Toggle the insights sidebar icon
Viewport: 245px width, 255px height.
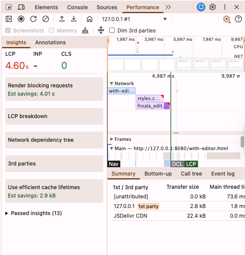click(x=9, y=19)
